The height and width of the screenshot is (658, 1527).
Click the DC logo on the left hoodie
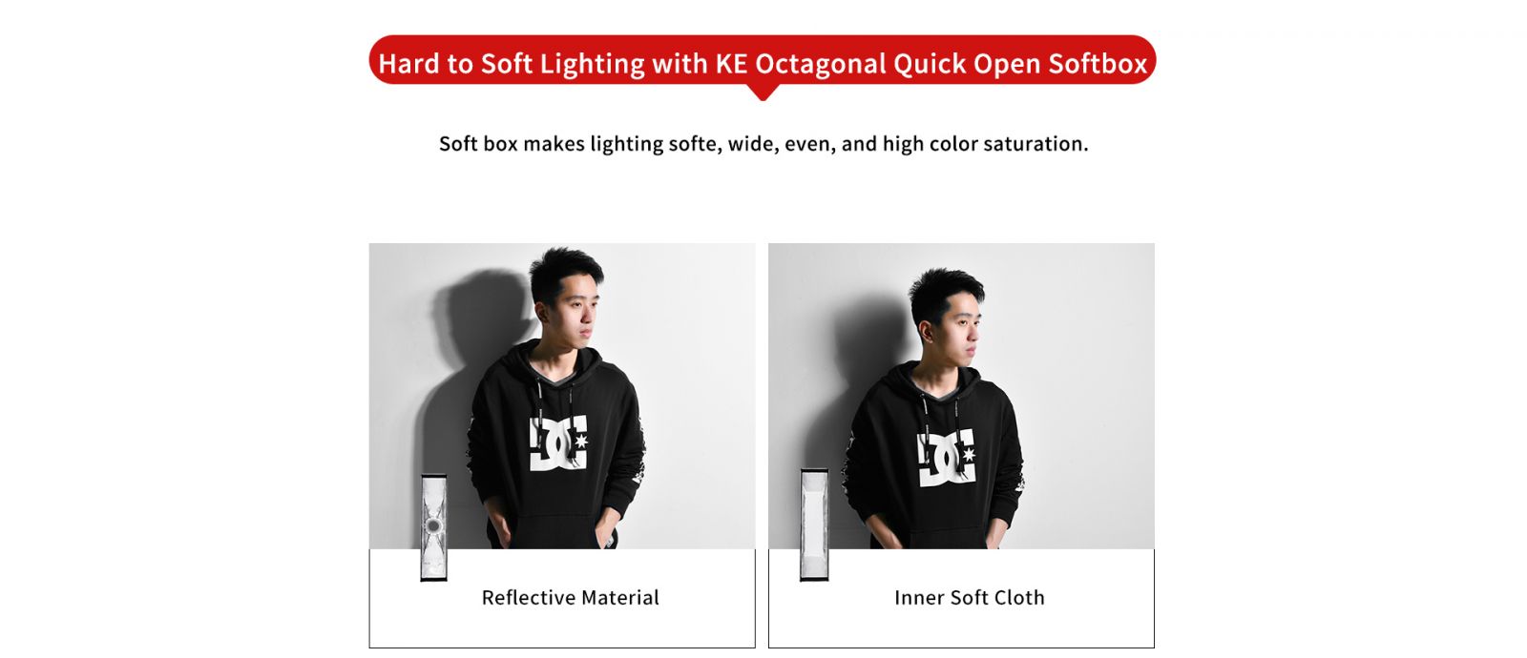[x=558, y=443]
